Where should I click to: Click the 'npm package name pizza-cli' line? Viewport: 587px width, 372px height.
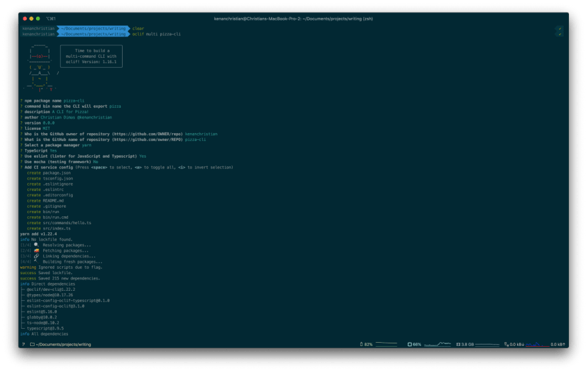52,101
